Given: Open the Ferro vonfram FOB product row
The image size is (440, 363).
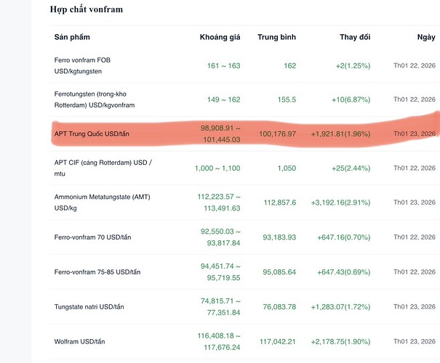Looking at the screenshot, I should pos(86,65).
